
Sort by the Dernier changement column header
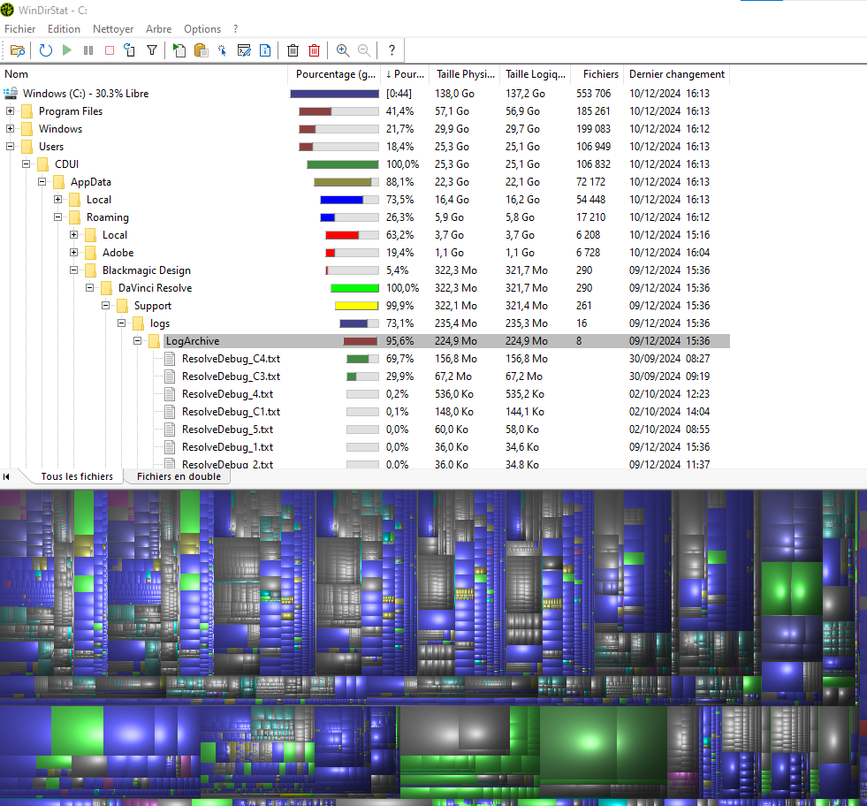(676, 74)
